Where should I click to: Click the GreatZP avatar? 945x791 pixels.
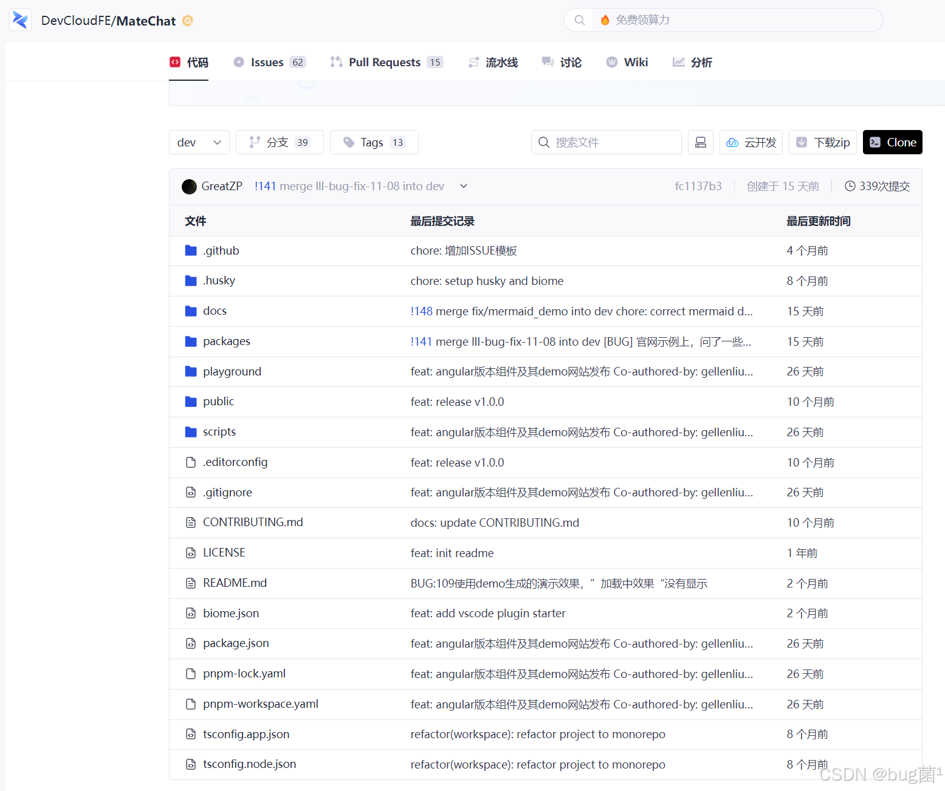click(x=189, y=187)
